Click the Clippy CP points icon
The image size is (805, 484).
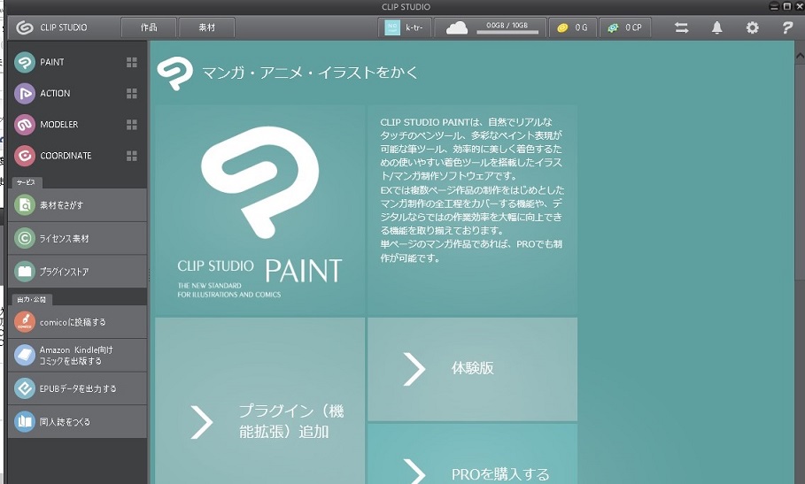[613, 27]
